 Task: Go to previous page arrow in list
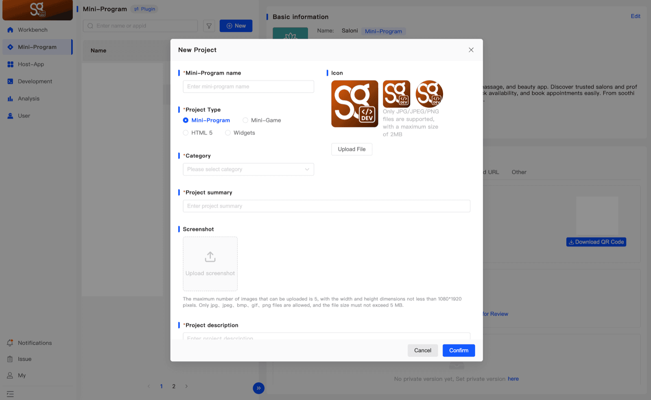coord(149,387)
